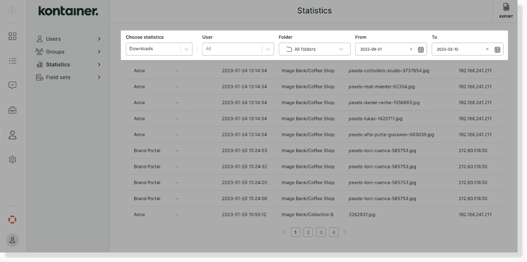Open the Choose statistics Downloads dropdown
Image resolution: width=527 pixels, height=262 pixels.
[159, 49]
